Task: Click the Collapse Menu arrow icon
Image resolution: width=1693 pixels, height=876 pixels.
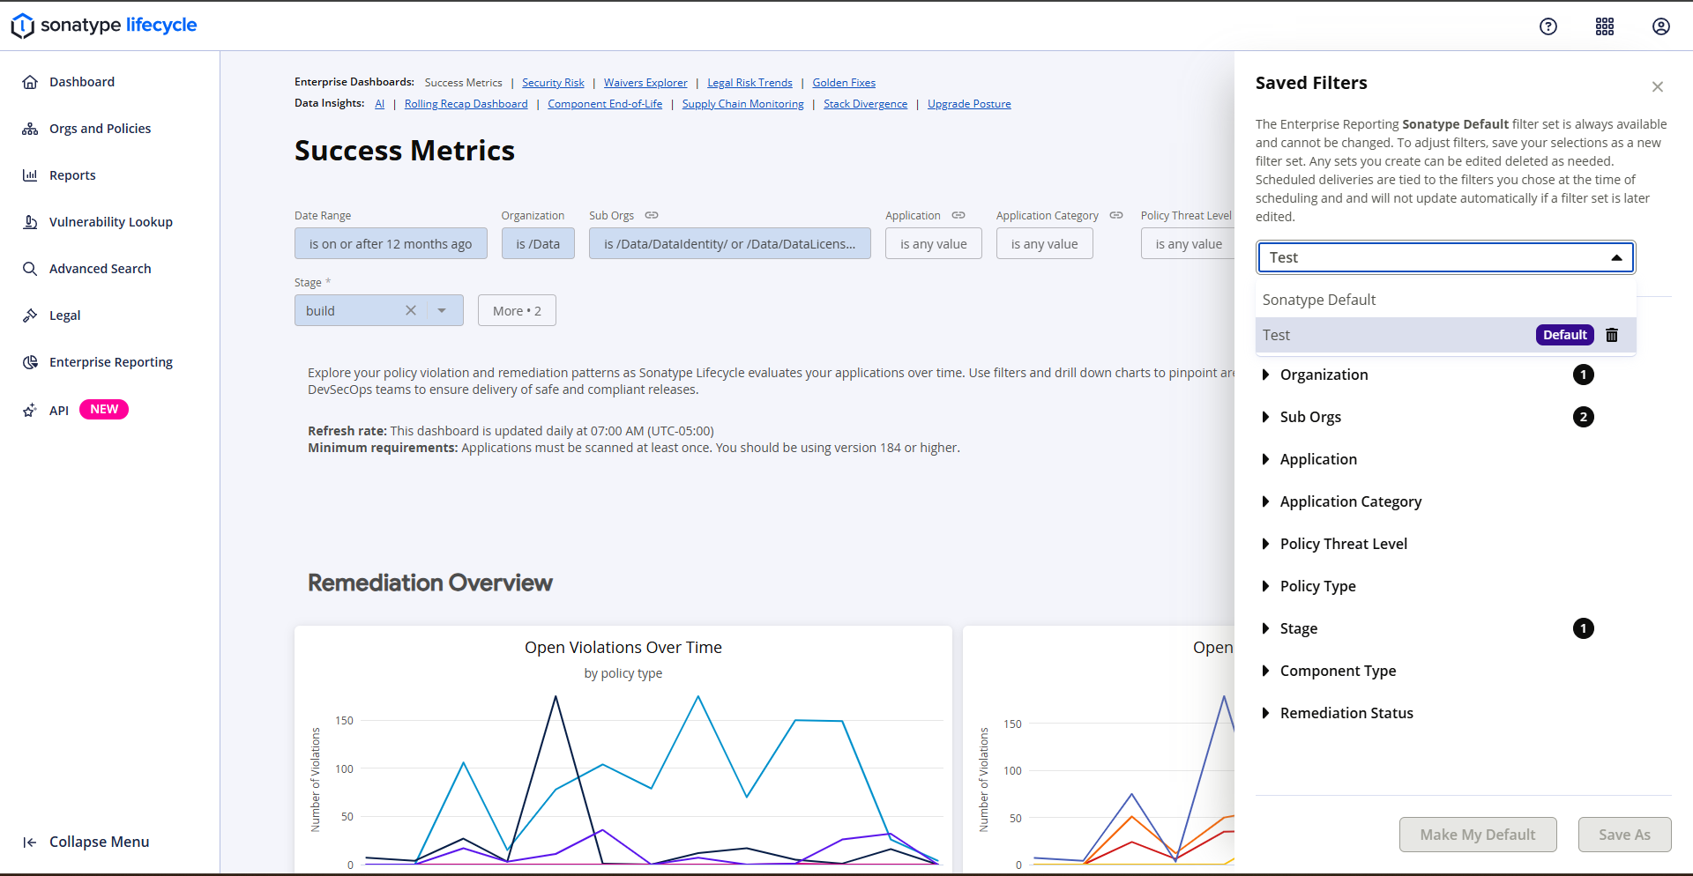Action: click(30, 843)
